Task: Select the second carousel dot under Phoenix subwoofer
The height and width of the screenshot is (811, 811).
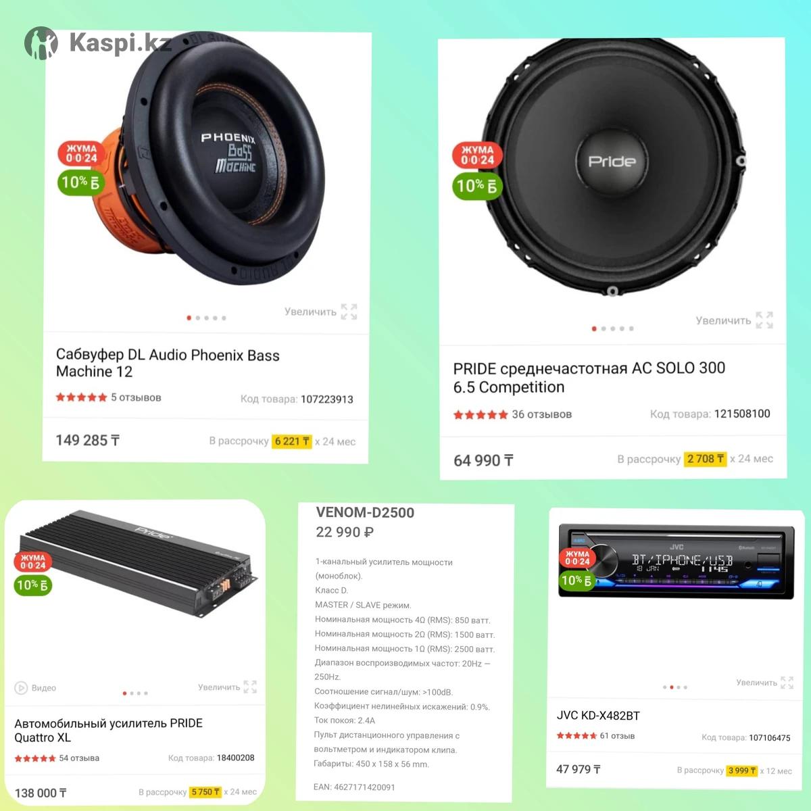Action: click(198, 318)
